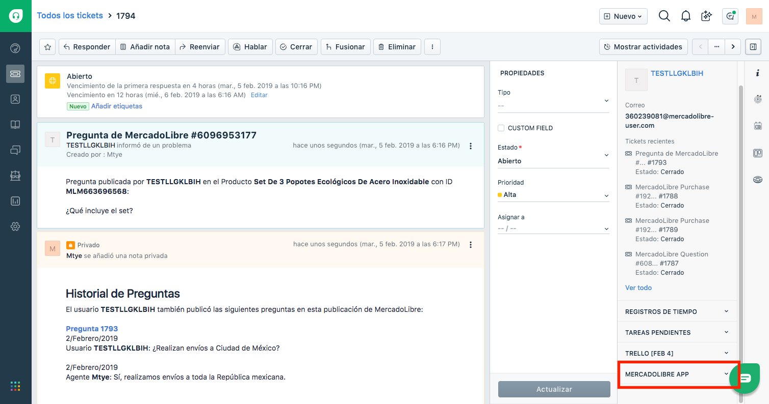The image size is (769, 404).
Task: Go to next ticket arrow
Action: pos(733,47)
